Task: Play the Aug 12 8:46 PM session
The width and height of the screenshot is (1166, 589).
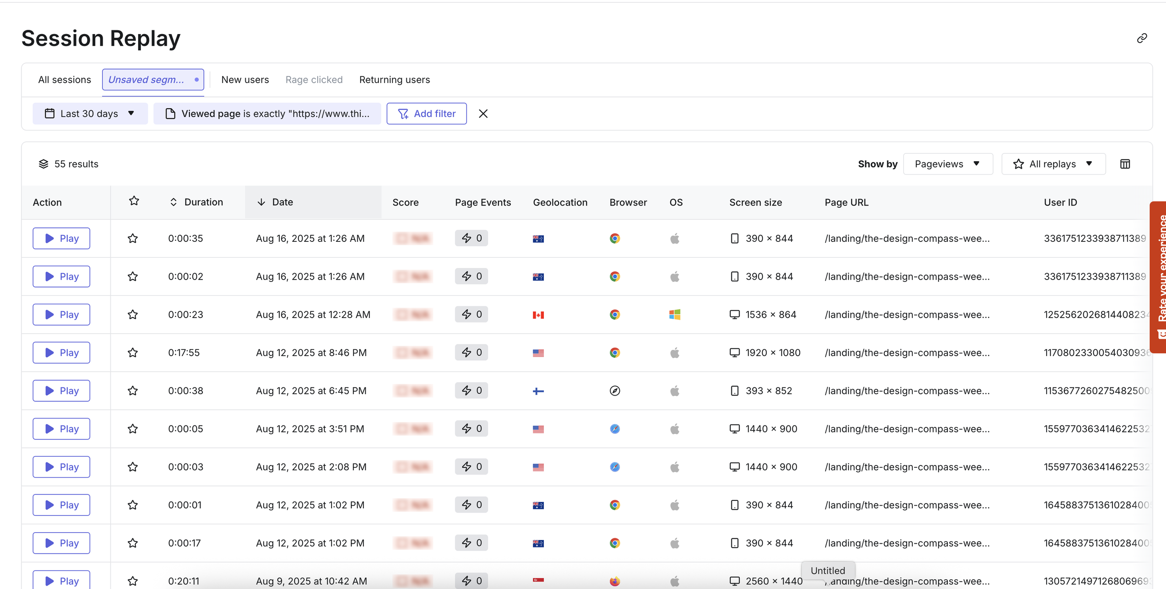Action: (62, 353)
